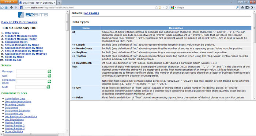Click the chevron add-on toolbar icon
This screenshot has height=136, width=256.
click(252, 8)
